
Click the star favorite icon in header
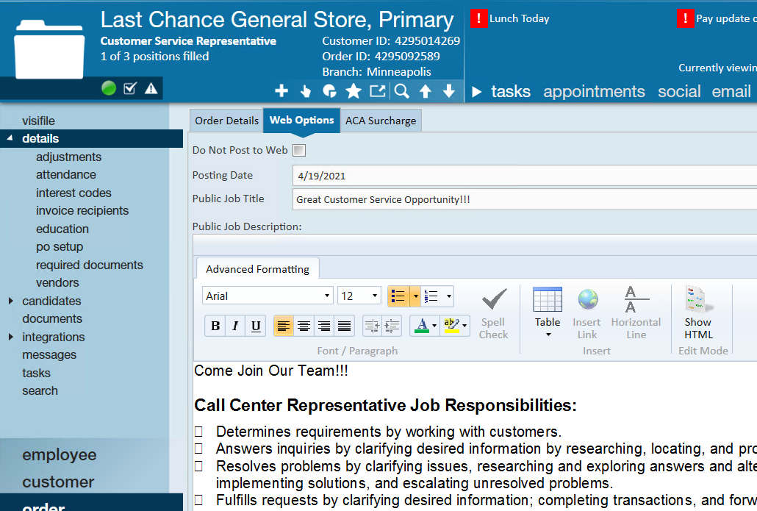(x=354, y=90)
